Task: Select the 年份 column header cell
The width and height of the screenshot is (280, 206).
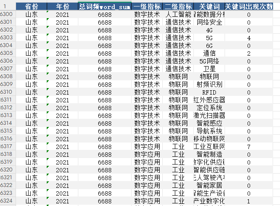Action: pyautogui.click(x=62, y=6)
